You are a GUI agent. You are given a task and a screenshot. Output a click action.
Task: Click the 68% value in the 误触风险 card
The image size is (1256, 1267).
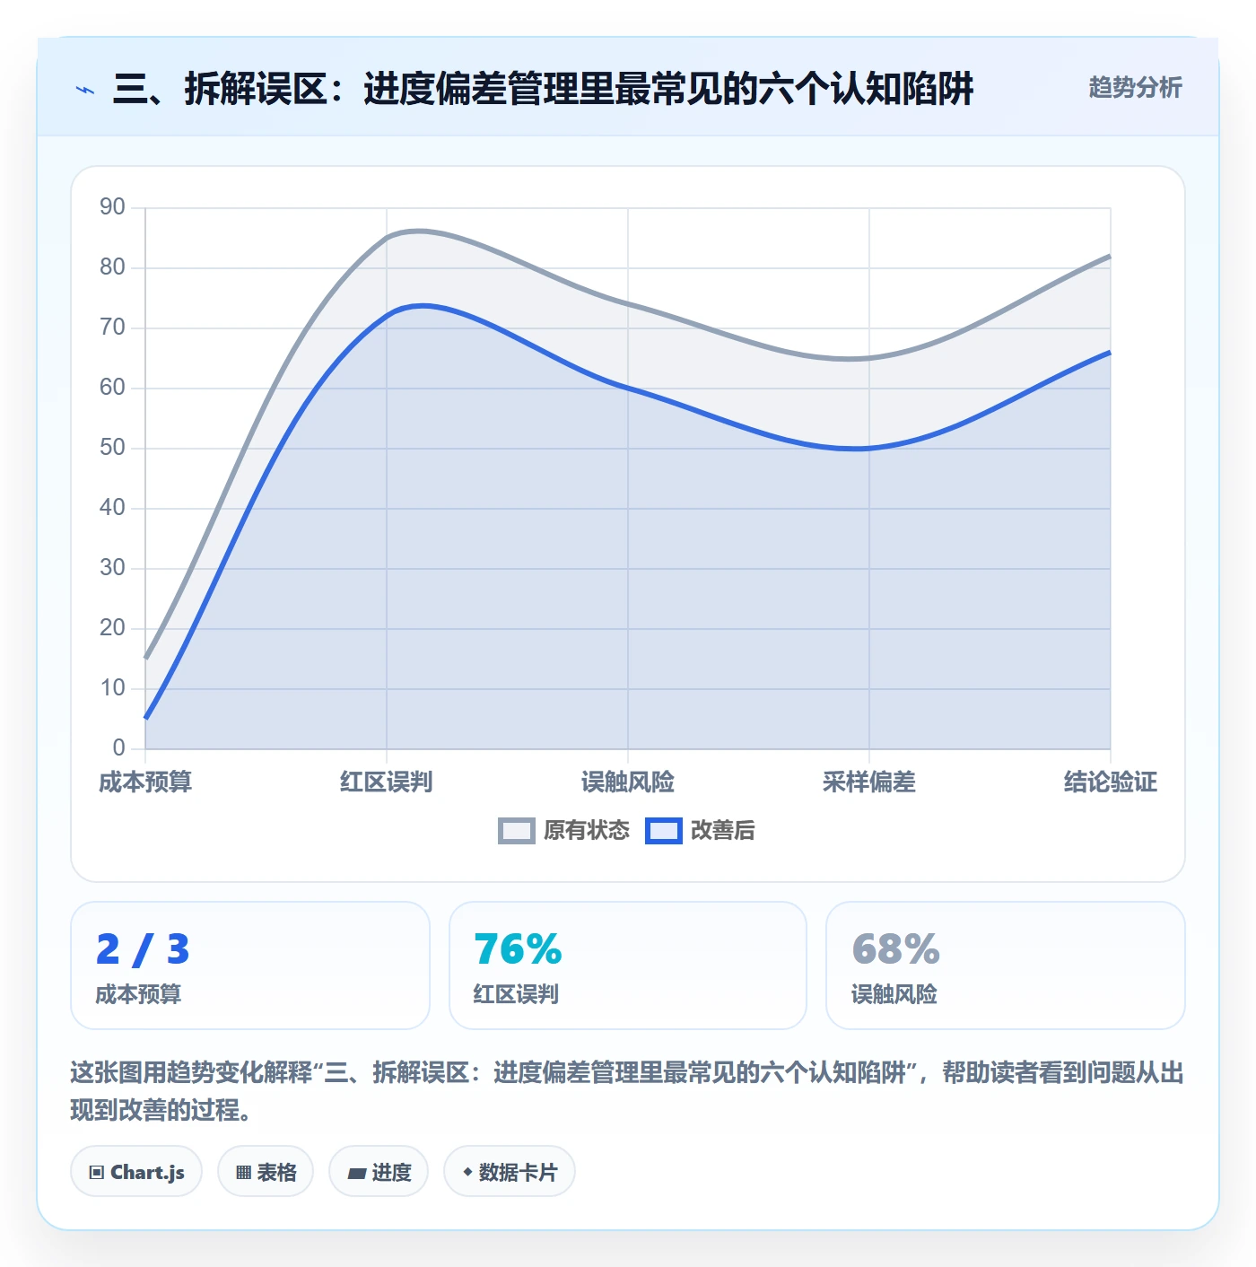coord(895,949)
